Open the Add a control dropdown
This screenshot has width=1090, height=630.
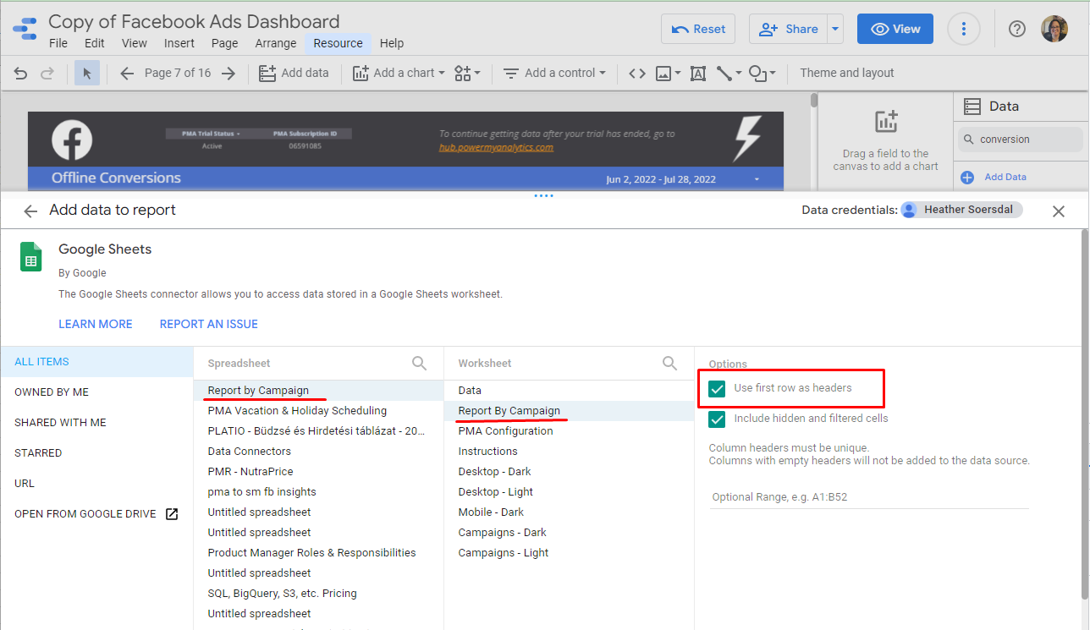555,74
